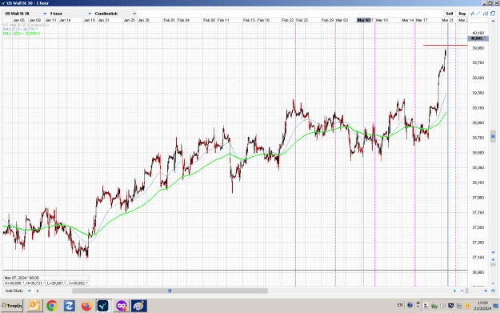Click the volume speaker tray icon

click(442, 306)
